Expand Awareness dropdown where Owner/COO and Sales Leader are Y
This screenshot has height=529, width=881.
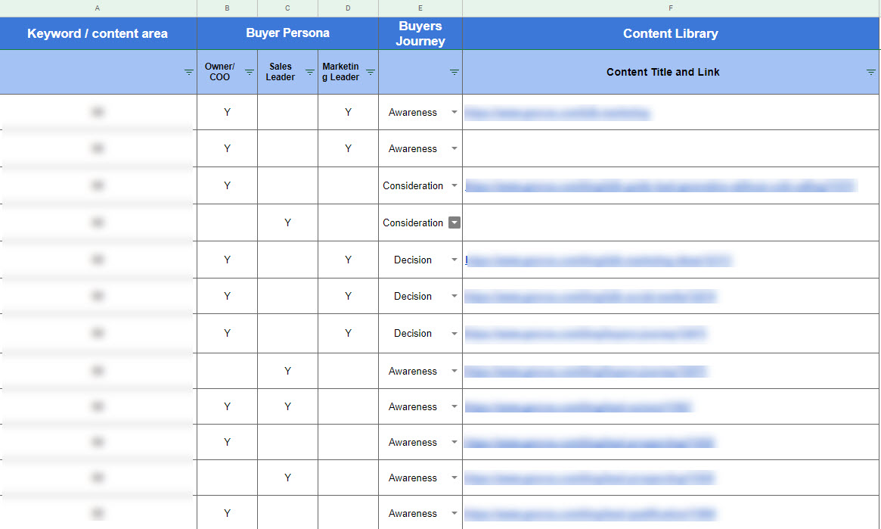[x=454, y=406]
